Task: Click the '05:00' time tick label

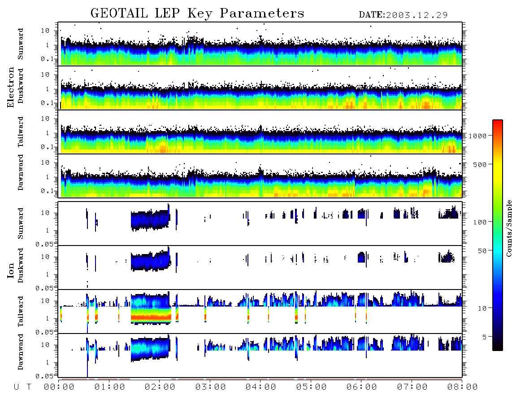Action: 312,387
